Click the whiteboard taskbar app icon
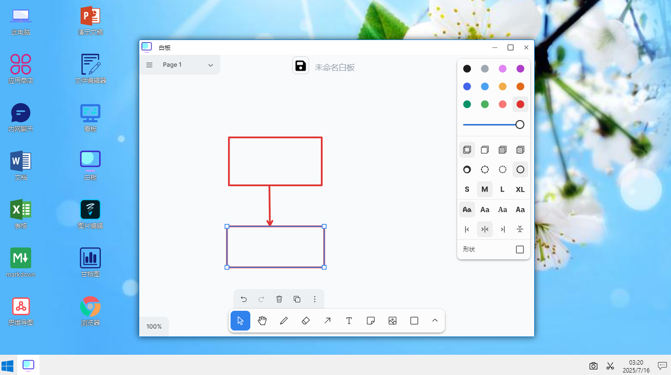671x375 pixels. tap(29, 365)
